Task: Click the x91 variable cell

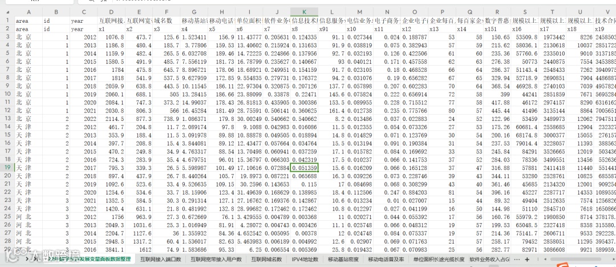Action: point(332,29)
